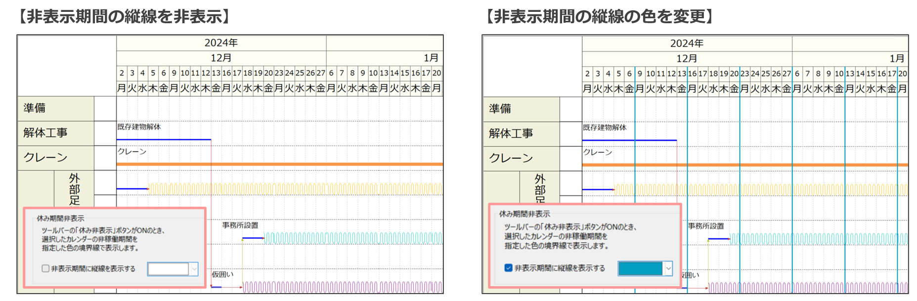Click the 事務所設置 task label in left chart
The width and height of the screenshot is (917, 301).
240,225
